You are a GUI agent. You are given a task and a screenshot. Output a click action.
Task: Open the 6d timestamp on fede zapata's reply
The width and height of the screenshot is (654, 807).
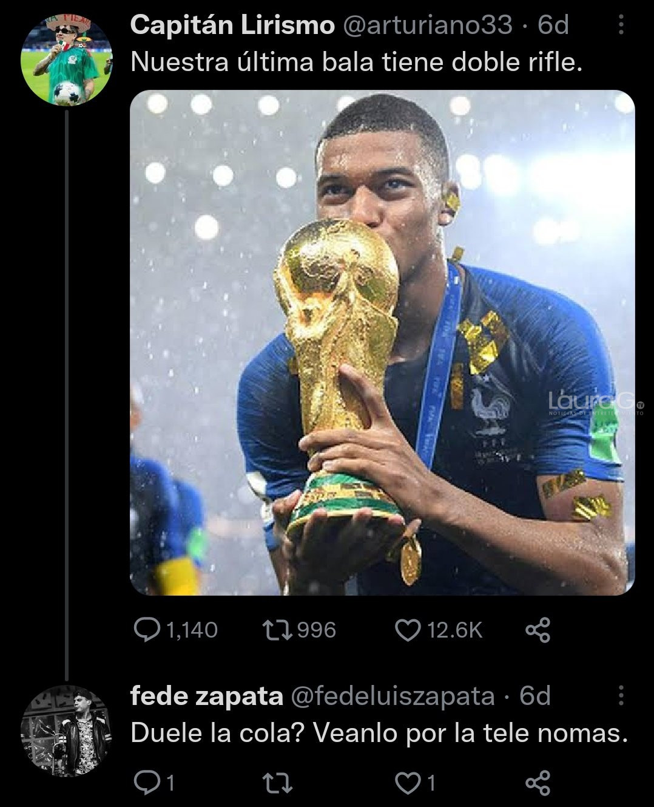535,696
